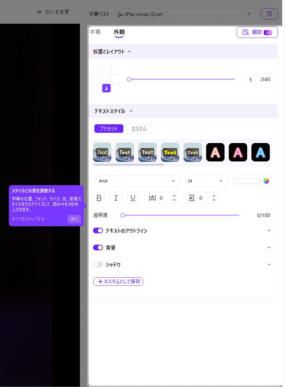The image size is (285, 387).
Task: Enable the シャドウ (shadow) toggle
Action: coord(98,264)
